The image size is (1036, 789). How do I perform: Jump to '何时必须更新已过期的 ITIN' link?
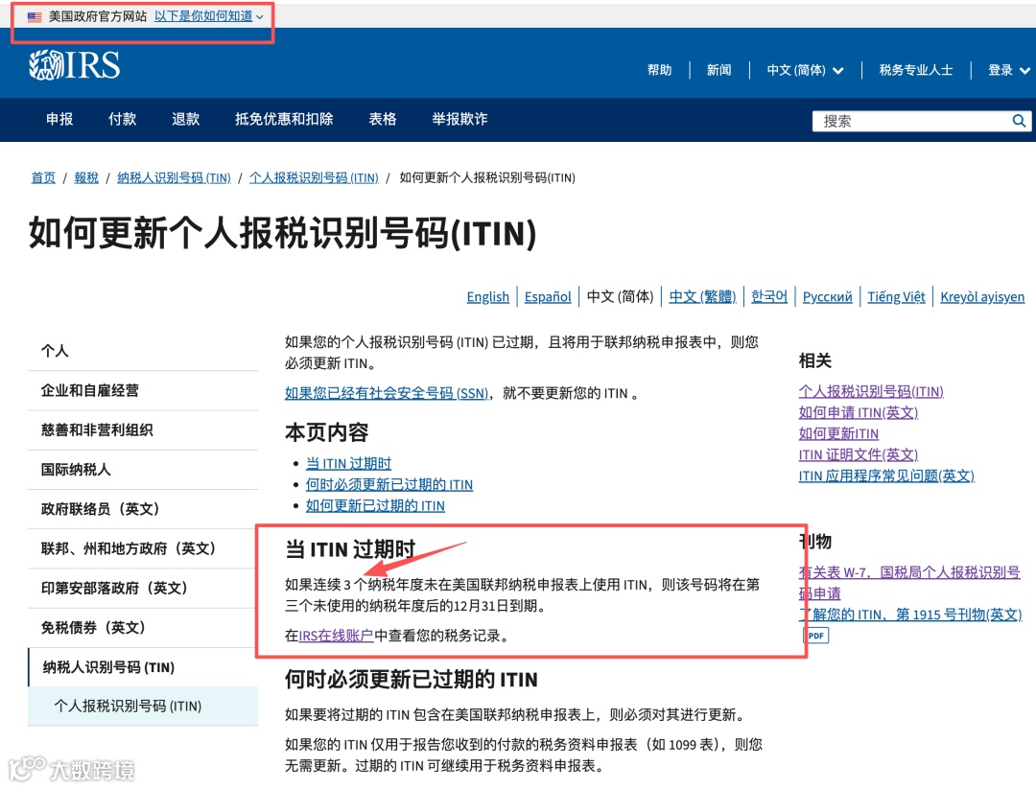point(389,485)
